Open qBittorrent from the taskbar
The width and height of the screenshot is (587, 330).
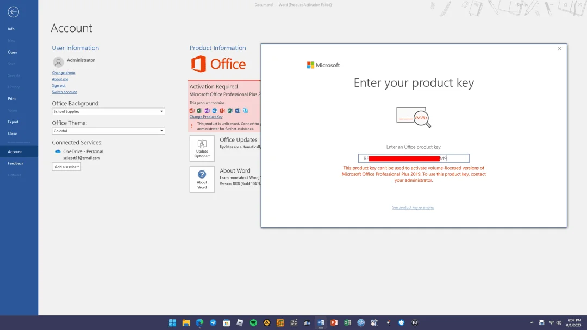(361, 322)
